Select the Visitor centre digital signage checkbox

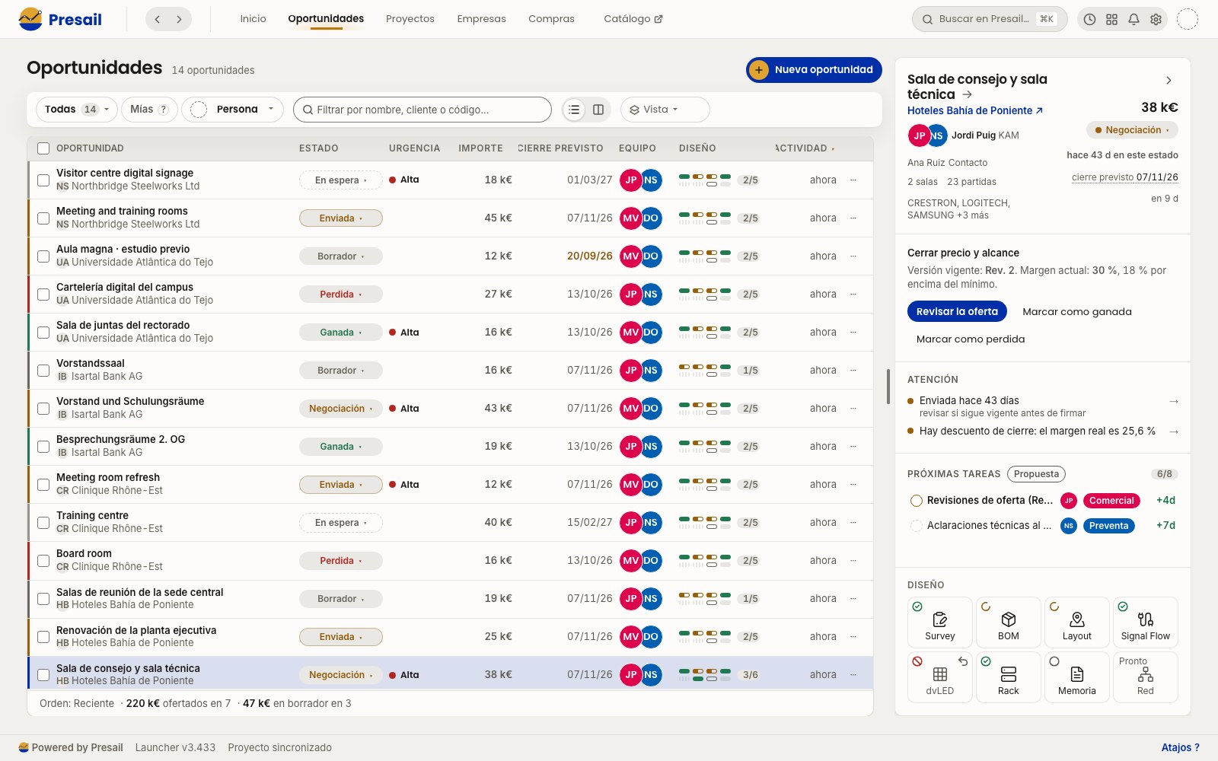click(x=43, y=180)
